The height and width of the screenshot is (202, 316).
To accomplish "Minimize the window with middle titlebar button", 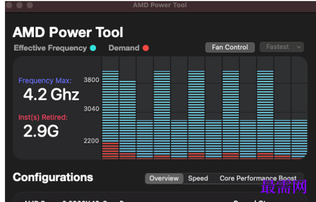I will (x=20, y=5).
